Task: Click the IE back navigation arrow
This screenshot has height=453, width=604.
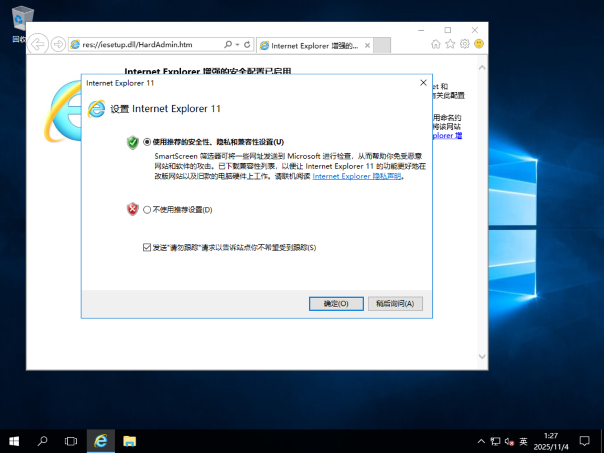Action: pos(38,44)
